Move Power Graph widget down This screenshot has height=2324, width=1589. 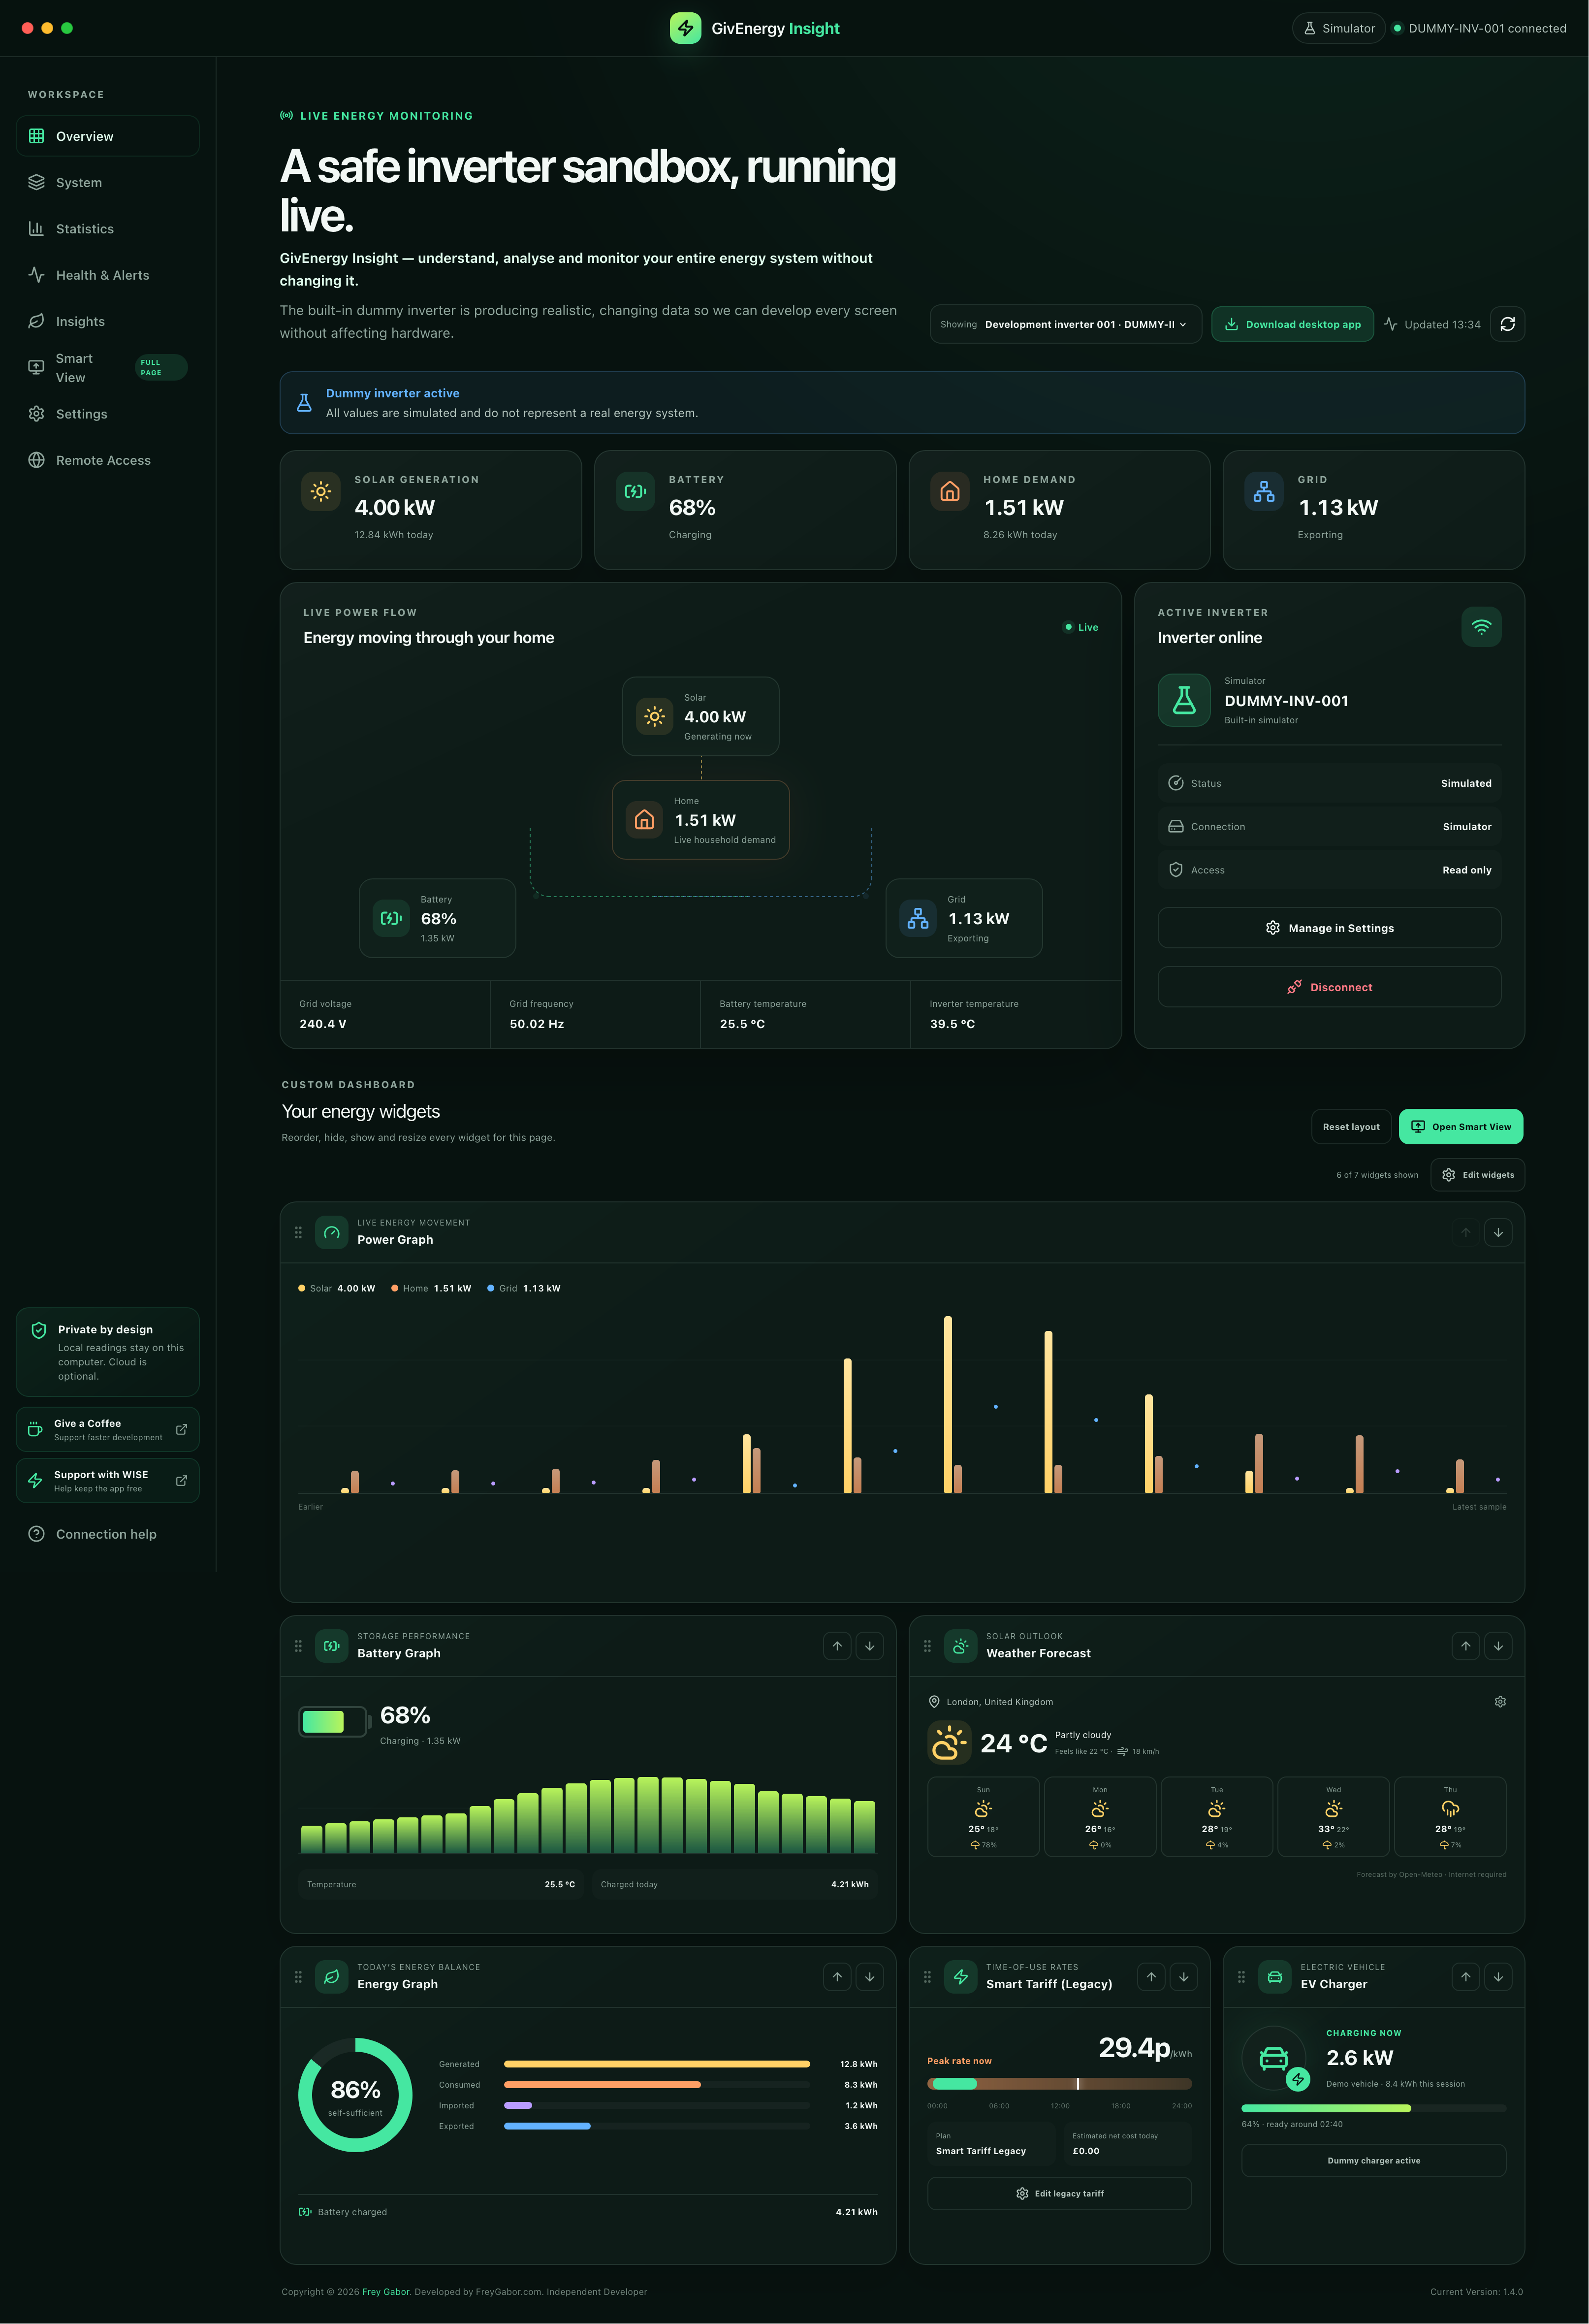tap(1498, 1233)
